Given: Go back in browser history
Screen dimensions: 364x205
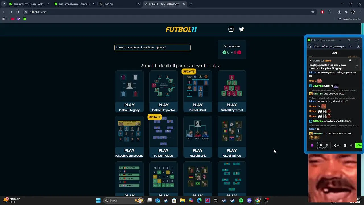Looking at the screenshot, I should click(4, 12).
